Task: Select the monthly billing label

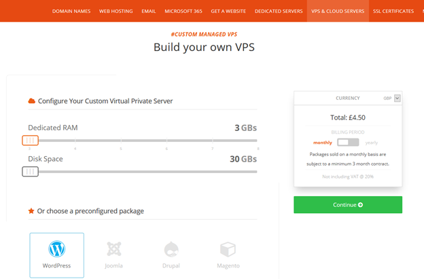Action: tap(323, 143)
